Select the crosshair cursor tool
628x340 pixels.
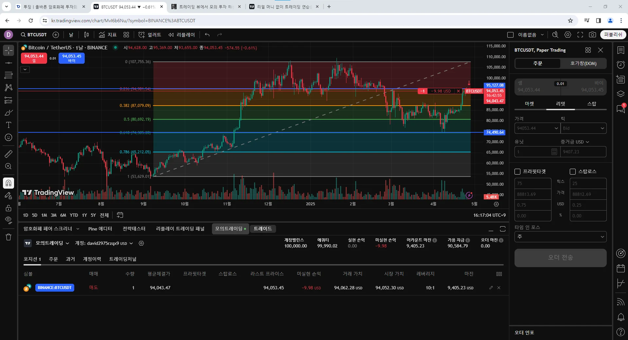[x=9, y=50]
